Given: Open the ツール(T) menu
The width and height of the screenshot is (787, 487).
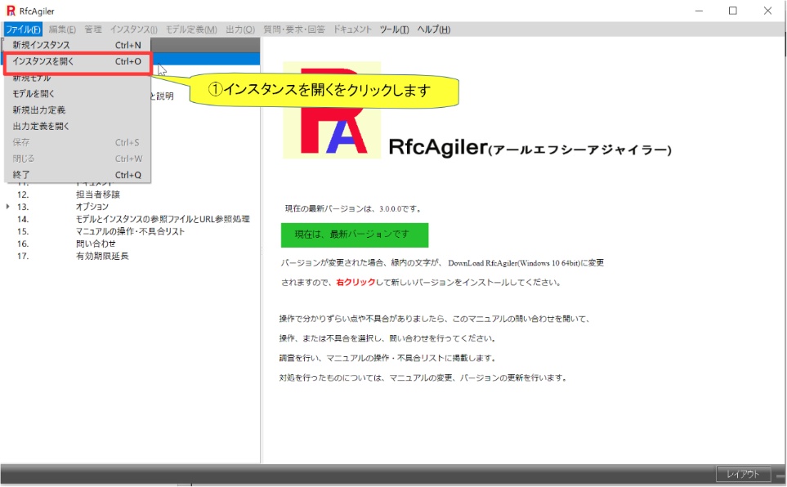Looking at the screenshot, I should (x=394, y=29).
